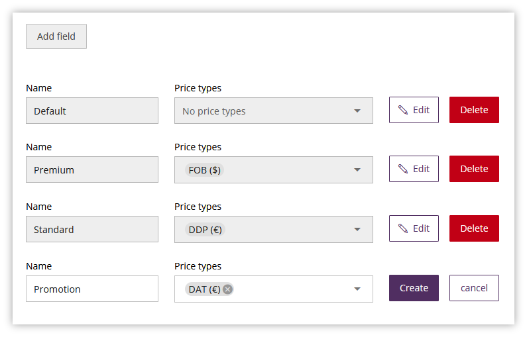
Task: Click the pencil icon in Default row
Action: point(403,110)
